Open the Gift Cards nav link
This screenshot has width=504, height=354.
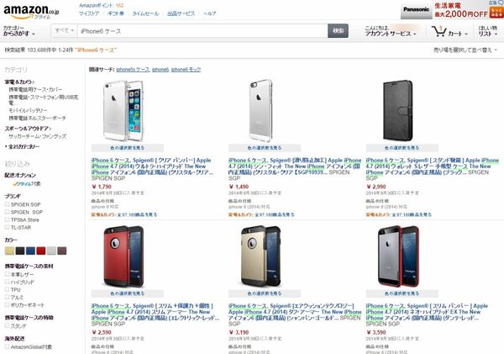tap(114, 14)
